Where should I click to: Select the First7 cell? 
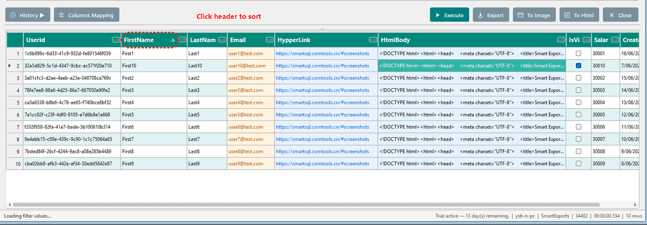pos(154,139)
